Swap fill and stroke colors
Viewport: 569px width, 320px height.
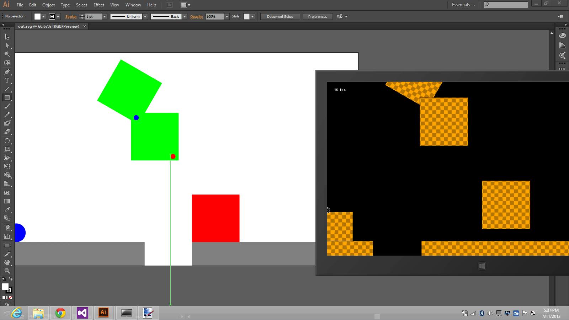point(11,279)
